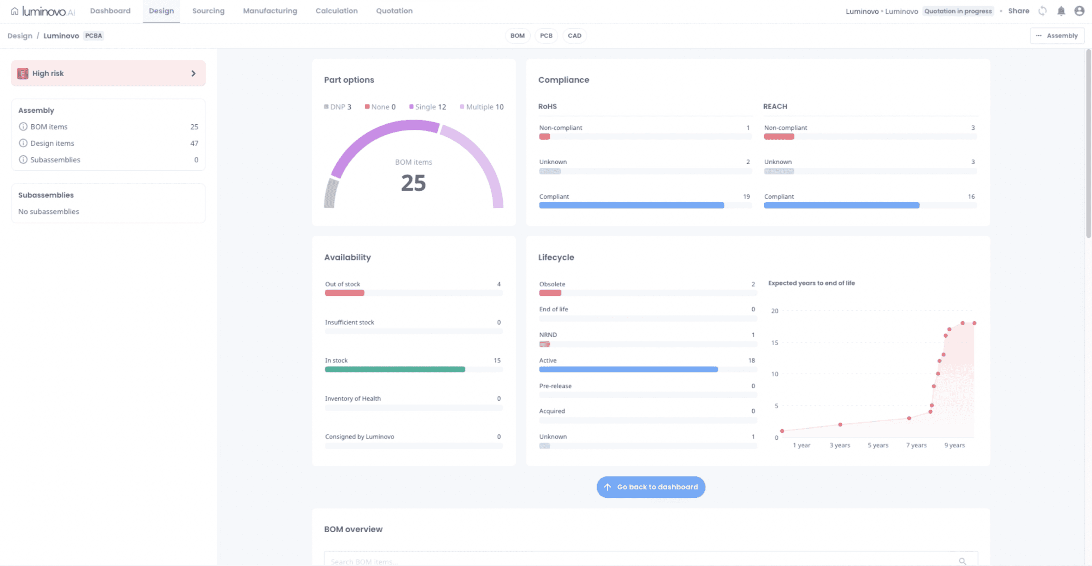Viewport: 1092px width, 566px height.
Task: Select the PCB toggle button
Action: (x=546, y=36)
